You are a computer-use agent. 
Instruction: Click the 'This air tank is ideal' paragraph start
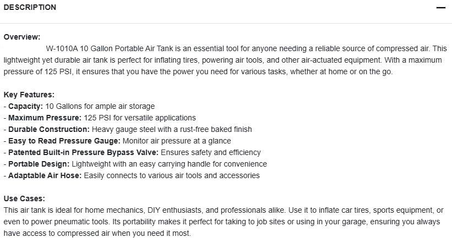(x=39, y=210)
